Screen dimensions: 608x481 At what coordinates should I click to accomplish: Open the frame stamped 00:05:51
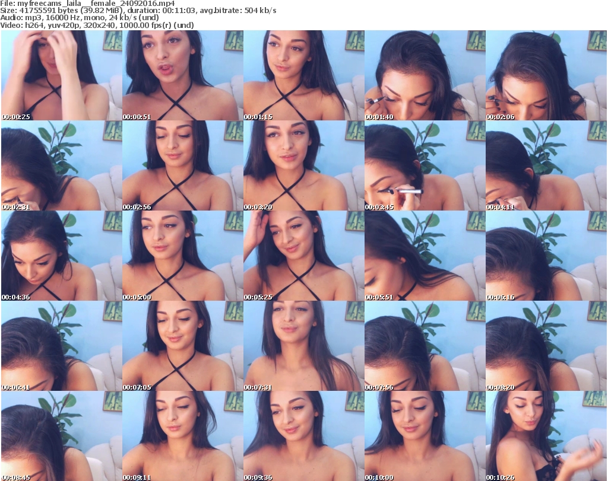click(x=425, y=256)
